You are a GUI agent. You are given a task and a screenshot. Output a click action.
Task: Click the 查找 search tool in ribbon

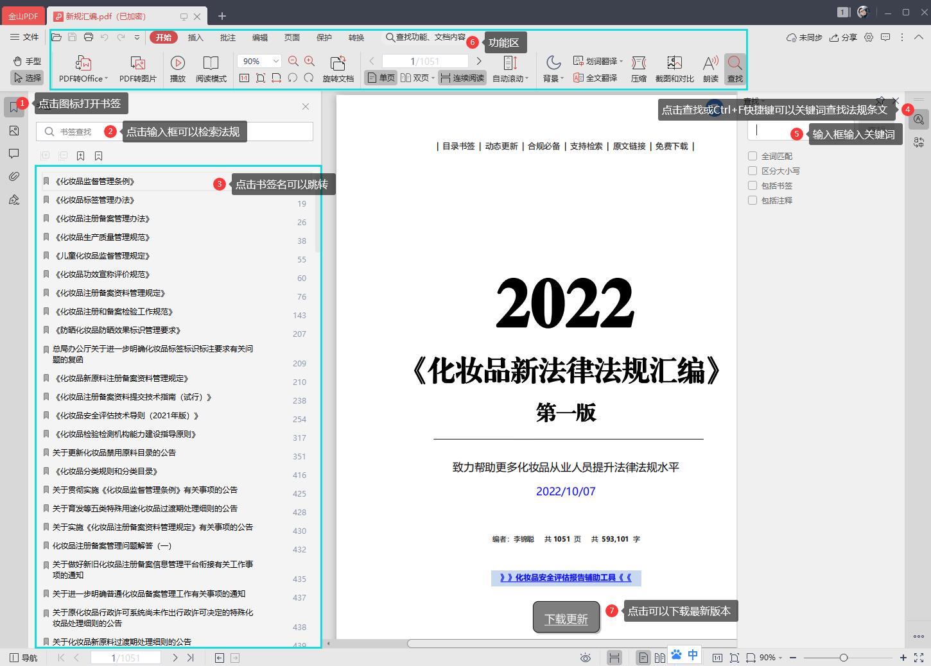[x=735, y=69]
